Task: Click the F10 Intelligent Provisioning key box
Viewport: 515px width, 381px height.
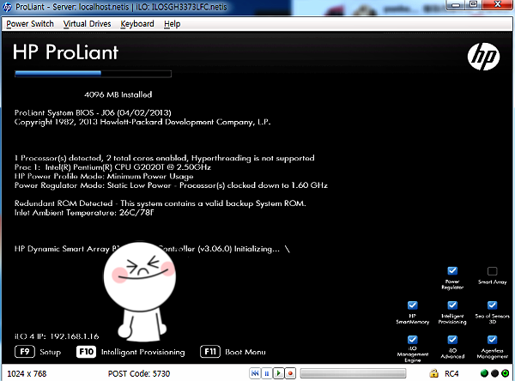Action: point(86,352)
